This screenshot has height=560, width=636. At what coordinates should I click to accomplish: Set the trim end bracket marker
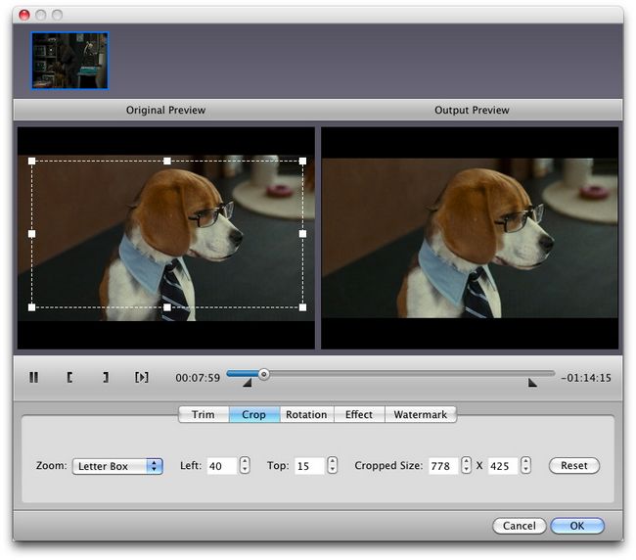[x=106, y=377]
